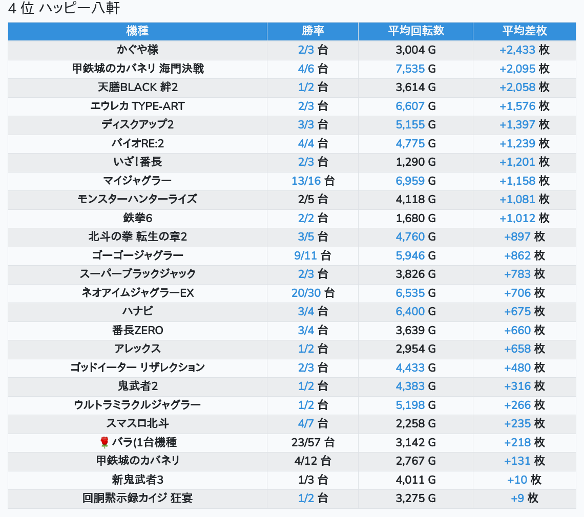Click the 7,535 average spins link

coord(410,69)
